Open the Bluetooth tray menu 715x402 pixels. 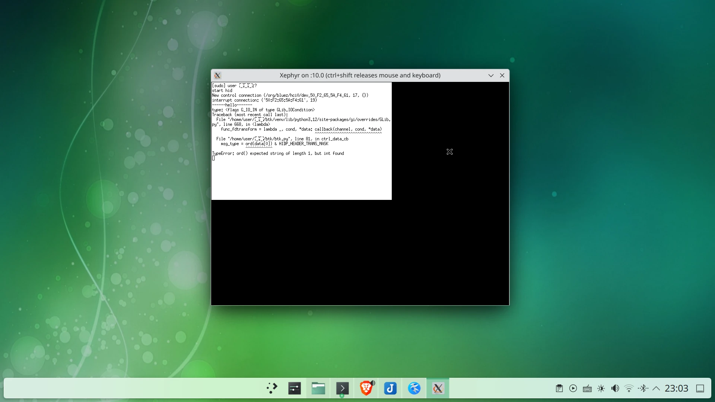click(x=643, y=388)
